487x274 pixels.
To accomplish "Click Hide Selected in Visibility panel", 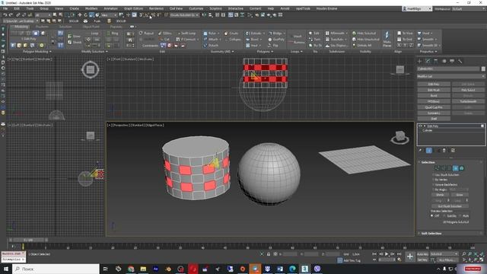I will point(364,33).
